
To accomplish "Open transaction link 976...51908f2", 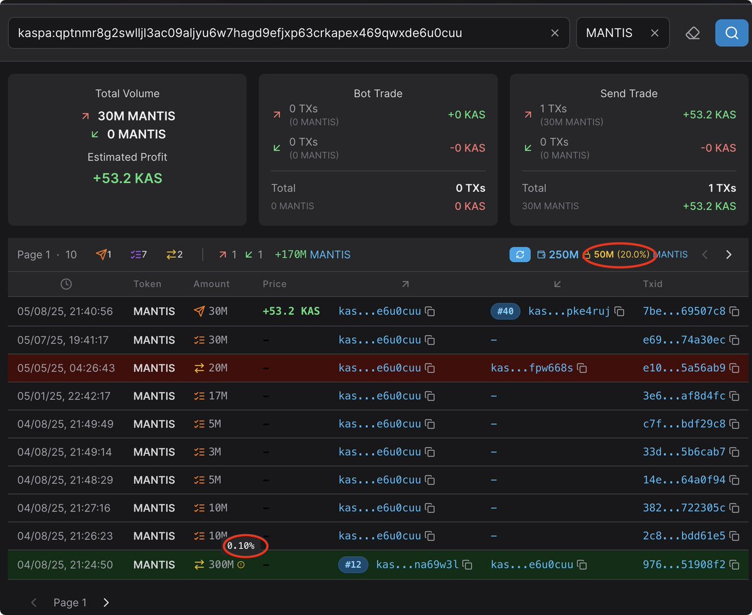I will [x=684, y=565].
